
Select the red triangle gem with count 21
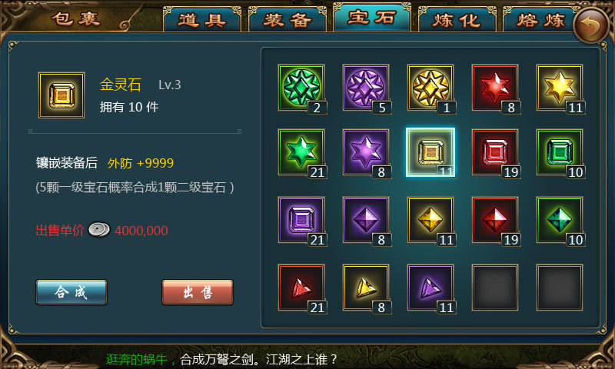click(x=301, y=288)
